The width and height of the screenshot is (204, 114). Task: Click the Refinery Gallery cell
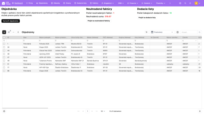(x=62, y=64)
